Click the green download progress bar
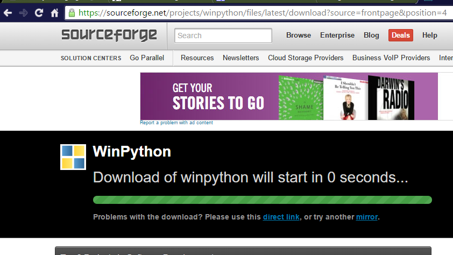 pos(262,200)
